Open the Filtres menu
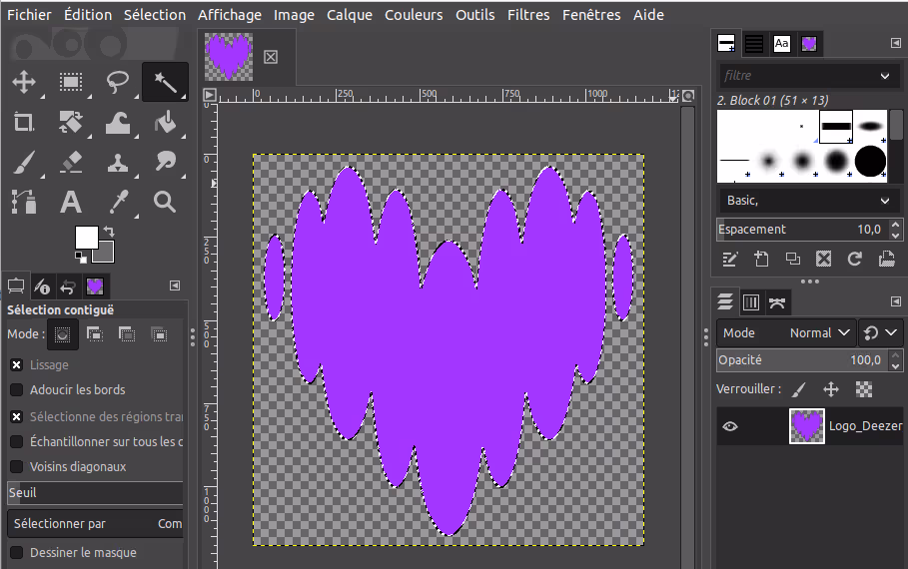The image size is (908, 569). (x=527, y=15)
